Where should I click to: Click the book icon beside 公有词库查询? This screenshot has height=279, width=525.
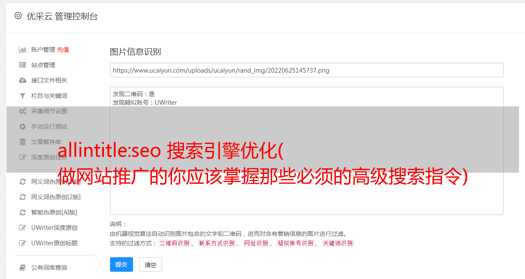[23, 267]
